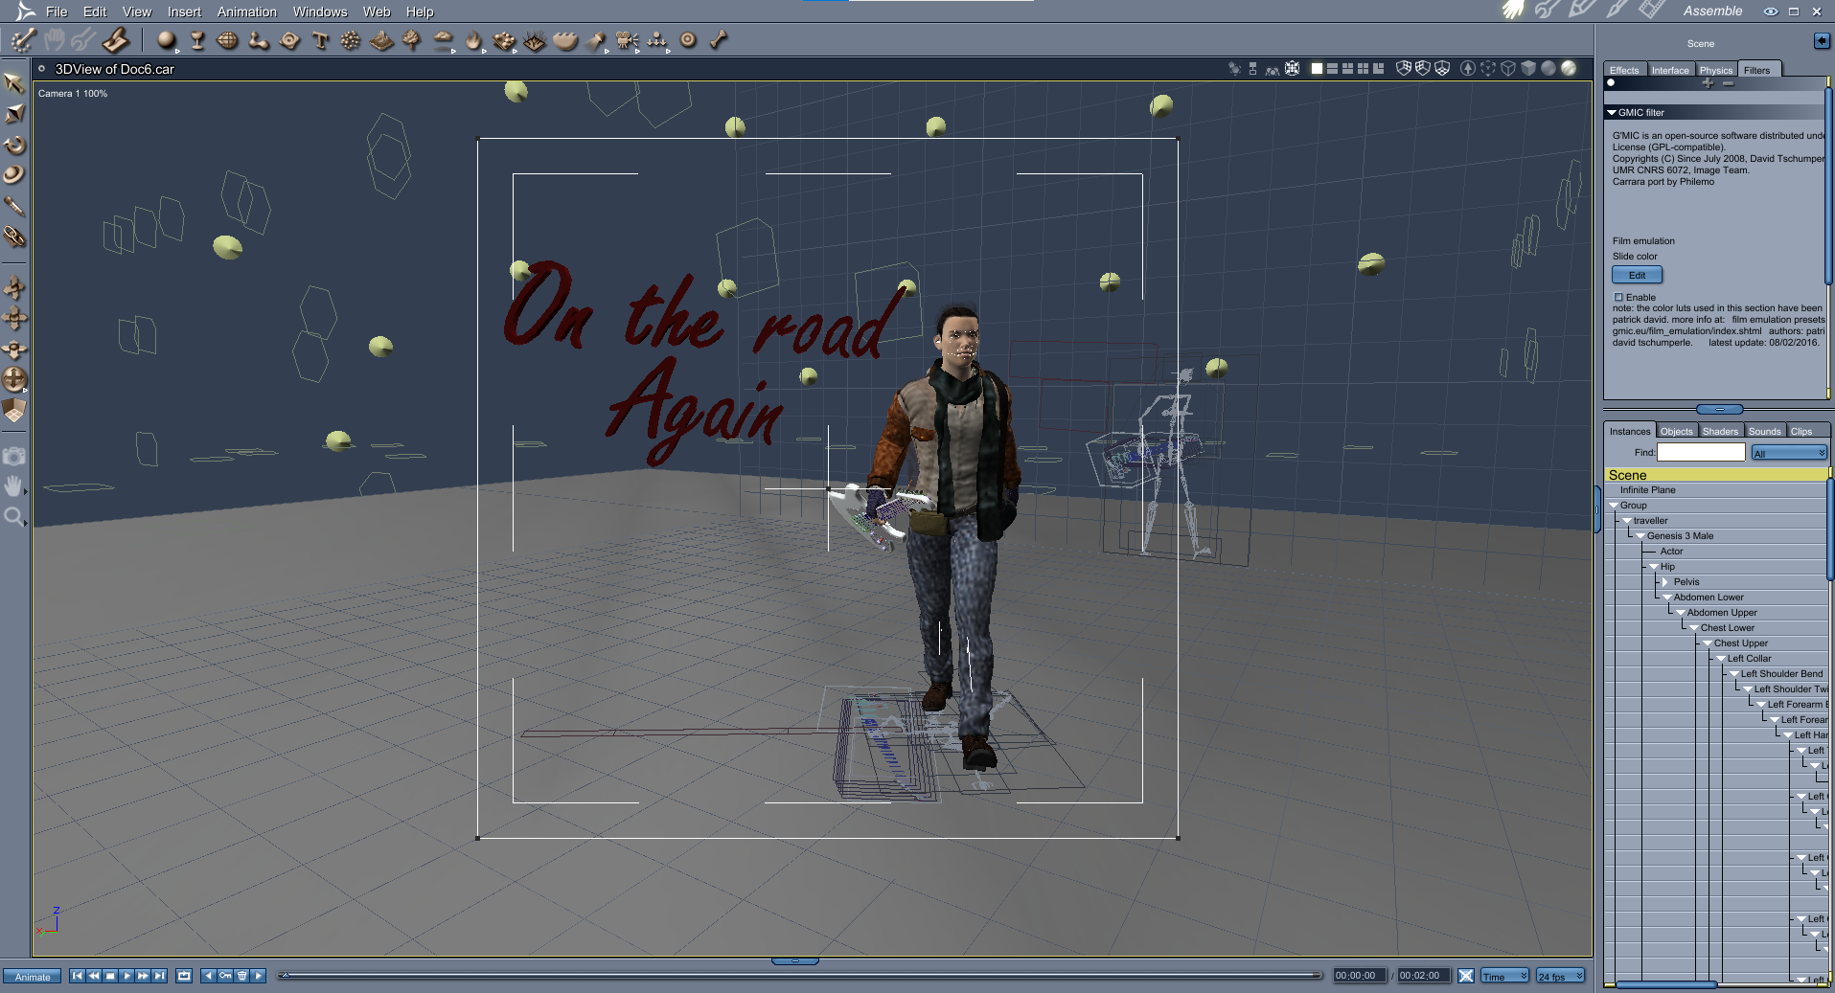Insert a camera from the toolbar
The image size is (1835, 993).
627,40
